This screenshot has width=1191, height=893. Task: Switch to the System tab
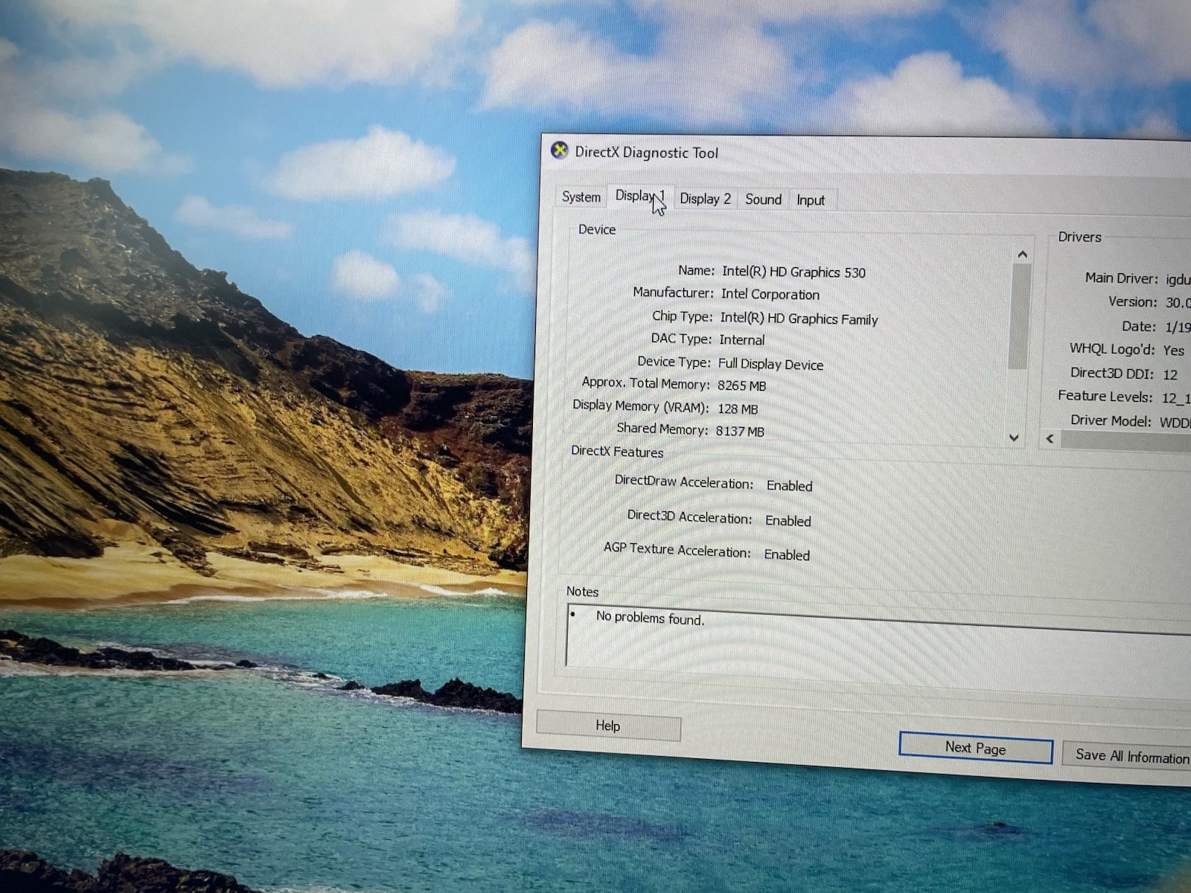click(581, 197)
